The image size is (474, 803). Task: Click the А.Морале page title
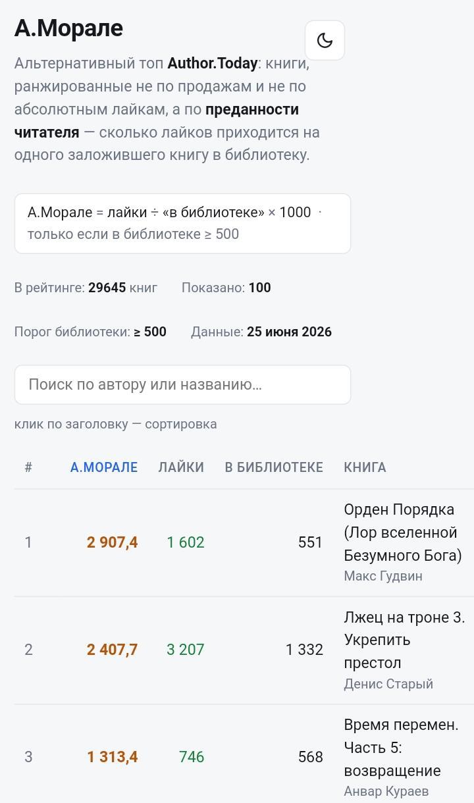[x=68, y=28]
